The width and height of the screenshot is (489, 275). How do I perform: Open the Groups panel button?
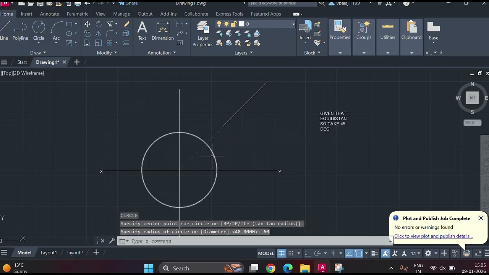(364, 31)
